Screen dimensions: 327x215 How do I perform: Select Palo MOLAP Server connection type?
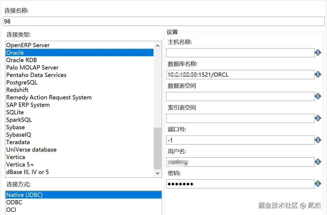(80, 68)
